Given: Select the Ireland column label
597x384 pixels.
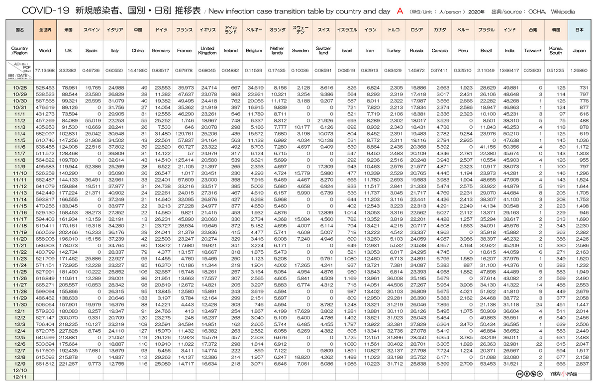Looking at the screenshot, I should [x=230, y=50].
